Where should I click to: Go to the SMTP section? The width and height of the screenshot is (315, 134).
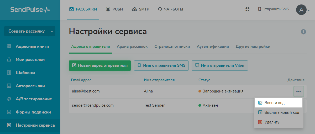tap(140, 9)
